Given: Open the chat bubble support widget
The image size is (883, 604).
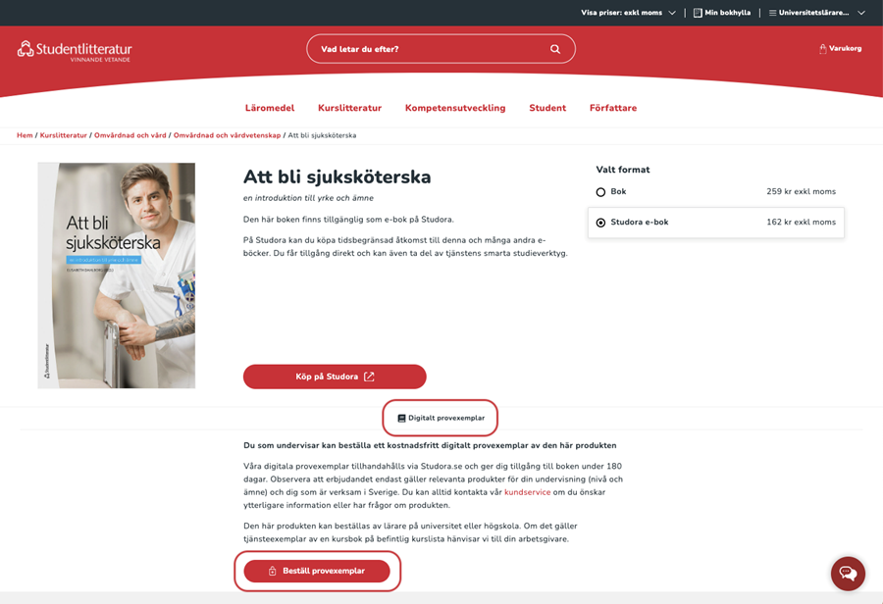Looking at the screenshot, I should (x=848, y=573).
